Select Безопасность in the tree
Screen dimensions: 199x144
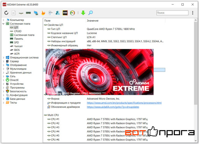pyautogui.click(x=16, y=91)
